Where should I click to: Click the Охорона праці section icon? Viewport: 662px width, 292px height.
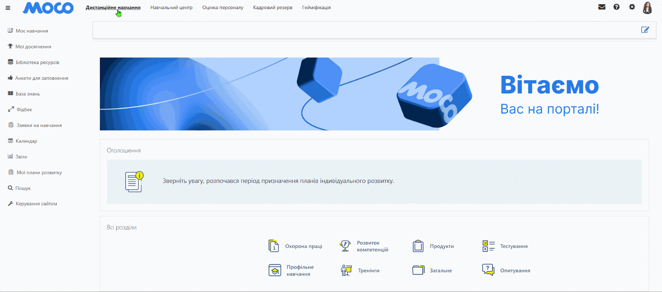273,246
